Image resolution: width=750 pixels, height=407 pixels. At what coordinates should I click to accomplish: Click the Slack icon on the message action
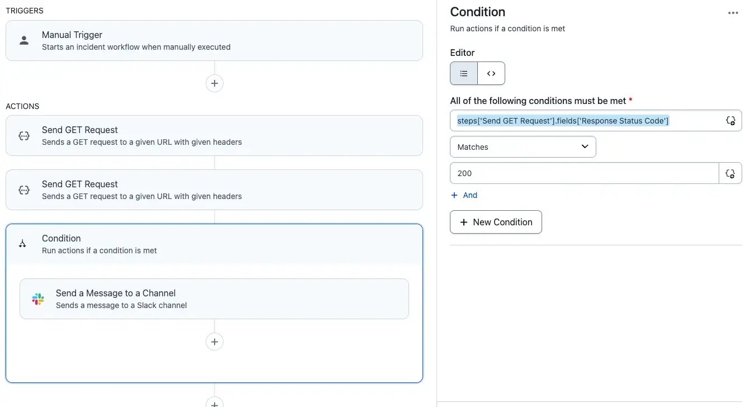tap(37, 299)
